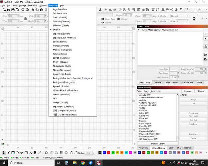Open the Normal style dropdown
This screenshot has height=166, width=208.
pos(179,16)
